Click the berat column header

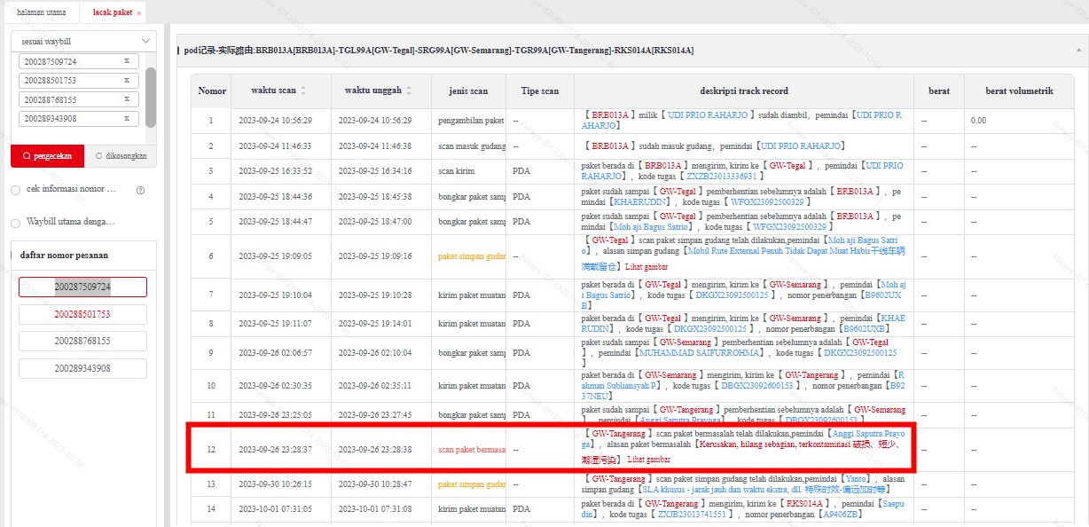[939, 90]
